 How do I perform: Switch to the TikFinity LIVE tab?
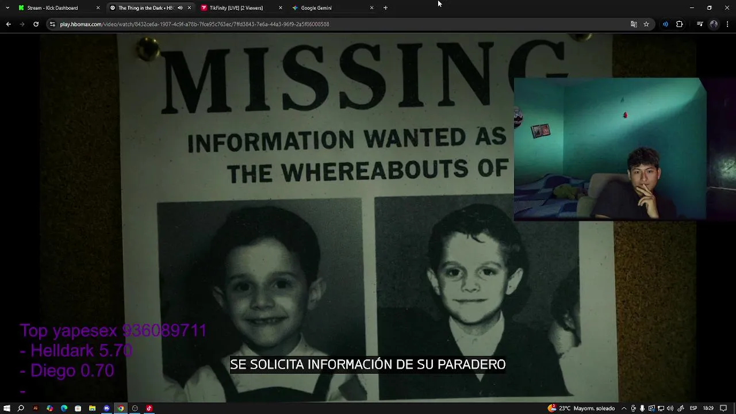pos(236,8)
